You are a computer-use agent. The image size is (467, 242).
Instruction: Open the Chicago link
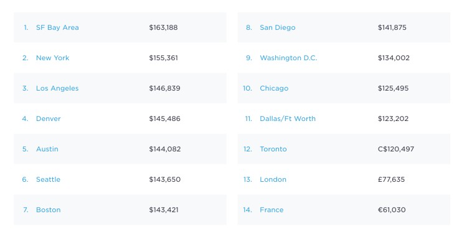[x=274, y=89]
